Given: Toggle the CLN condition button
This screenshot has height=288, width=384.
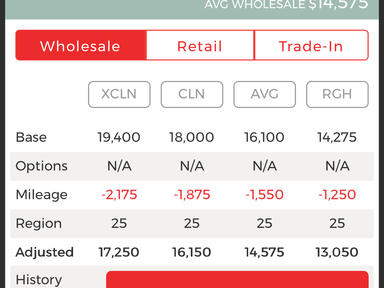Looking at the screenshot, I should pos(192,94).
